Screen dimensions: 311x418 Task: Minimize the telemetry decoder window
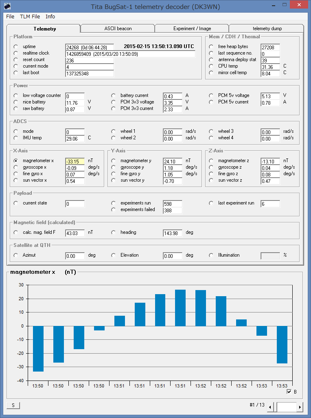pos(273,5)
